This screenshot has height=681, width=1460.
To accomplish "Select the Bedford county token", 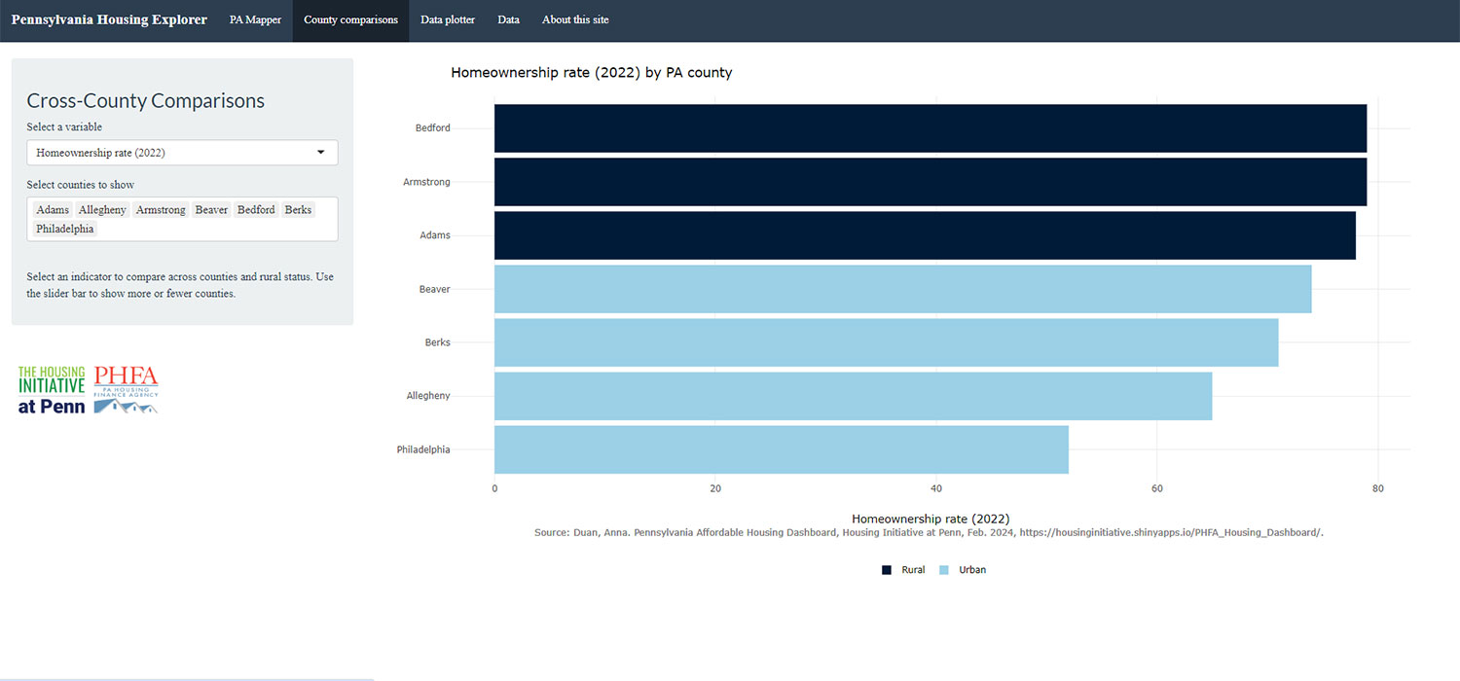I will tap(255, 209).
